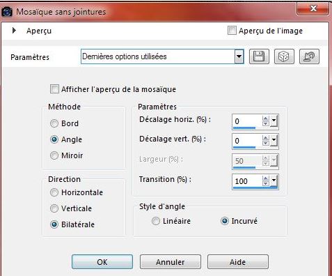Close the Mosaïque sans jointures dialog
This screenshot has width=332, height=276.
tap(313, 9)
